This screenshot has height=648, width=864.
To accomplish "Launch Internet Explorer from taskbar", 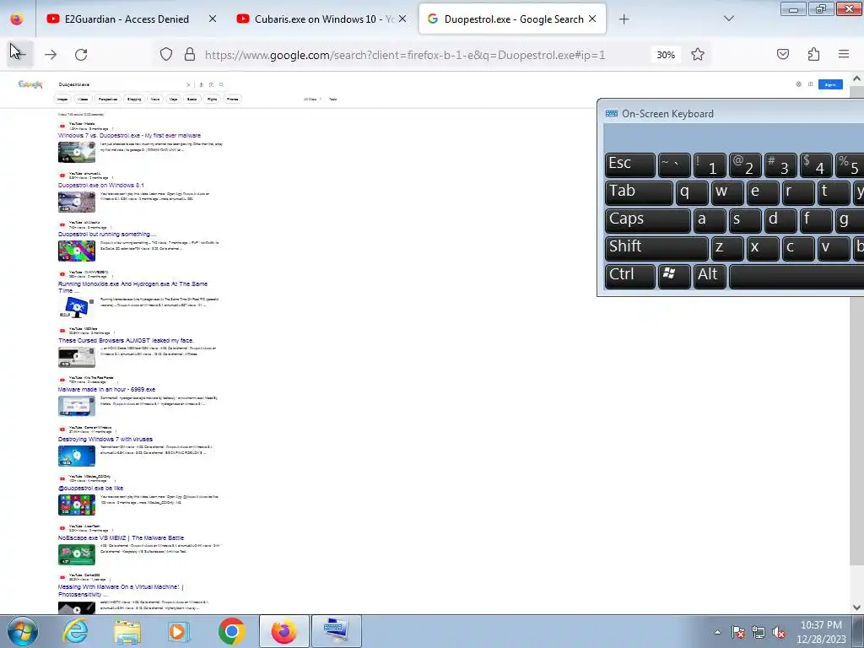I will (x=74, y=631).
